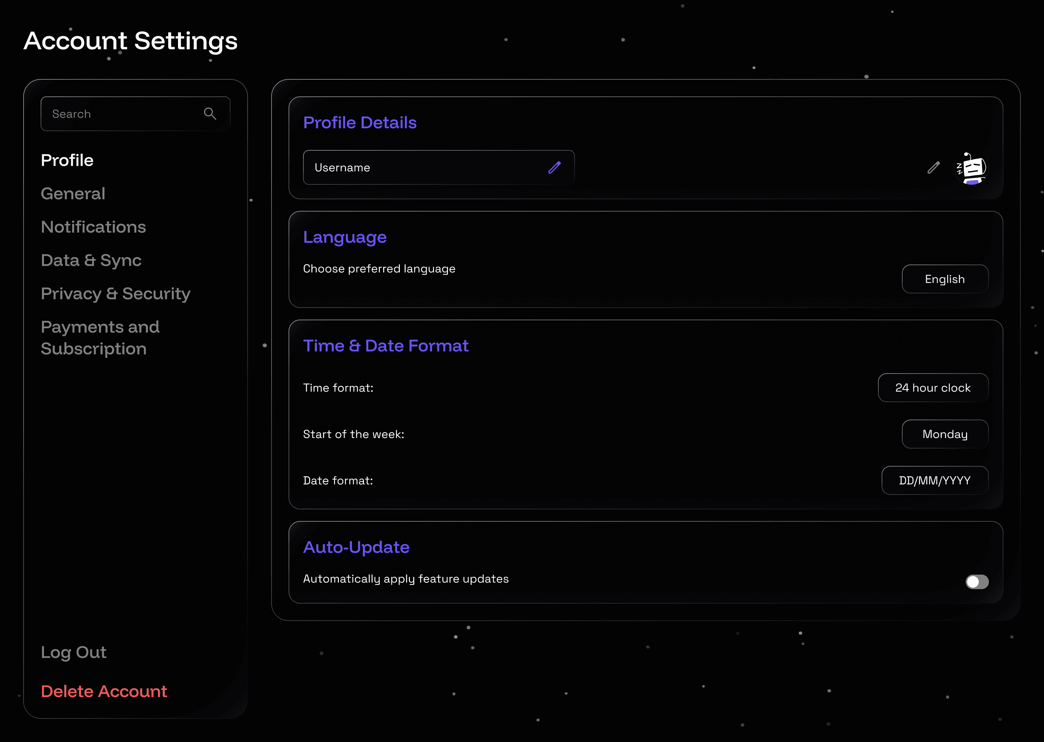Click the purple pencil icon in Username field
This screenshot has width=1044, height=742.
555,168
